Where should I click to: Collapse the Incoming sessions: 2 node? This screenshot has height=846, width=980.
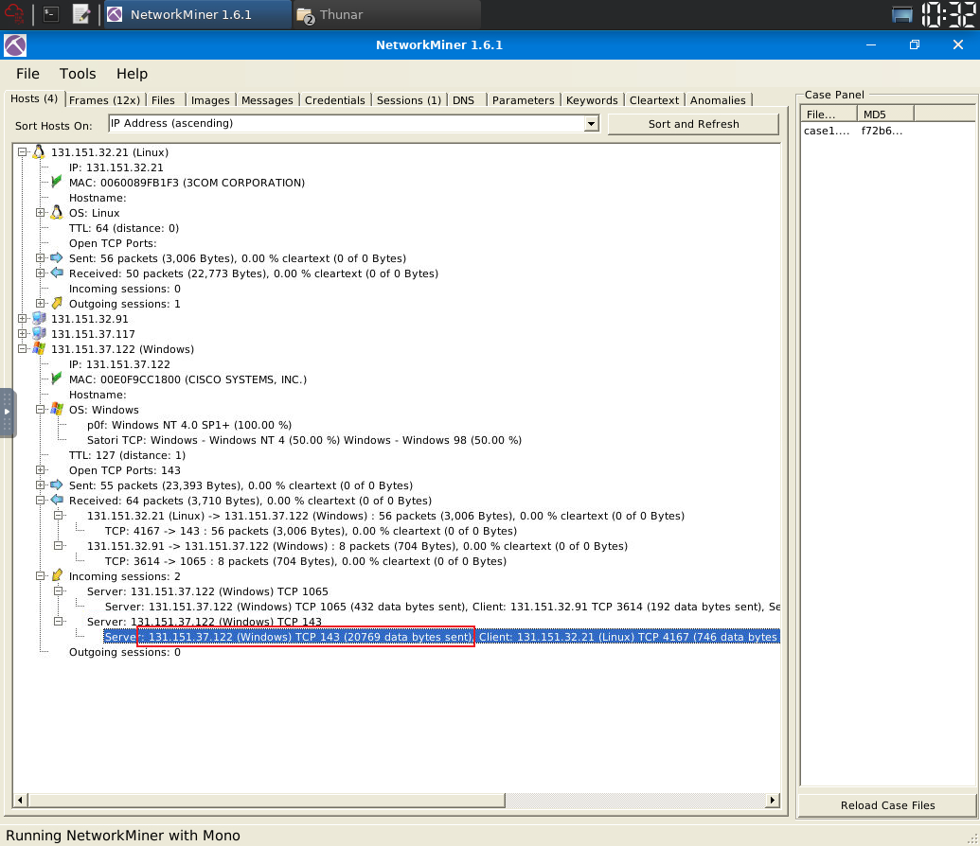tap(41, 576)
